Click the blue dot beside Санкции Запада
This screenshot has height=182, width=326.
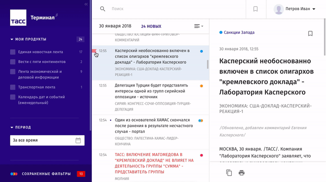[221, 32]
